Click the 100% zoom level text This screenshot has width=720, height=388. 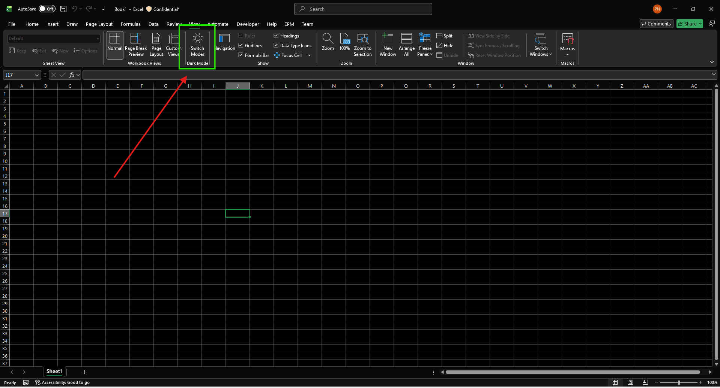(x=712, y=382)
